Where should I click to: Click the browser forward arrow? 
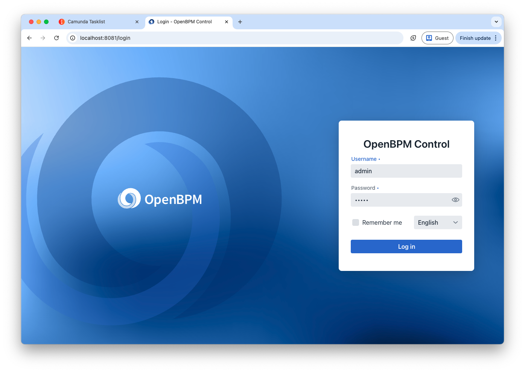click(43, 38)
